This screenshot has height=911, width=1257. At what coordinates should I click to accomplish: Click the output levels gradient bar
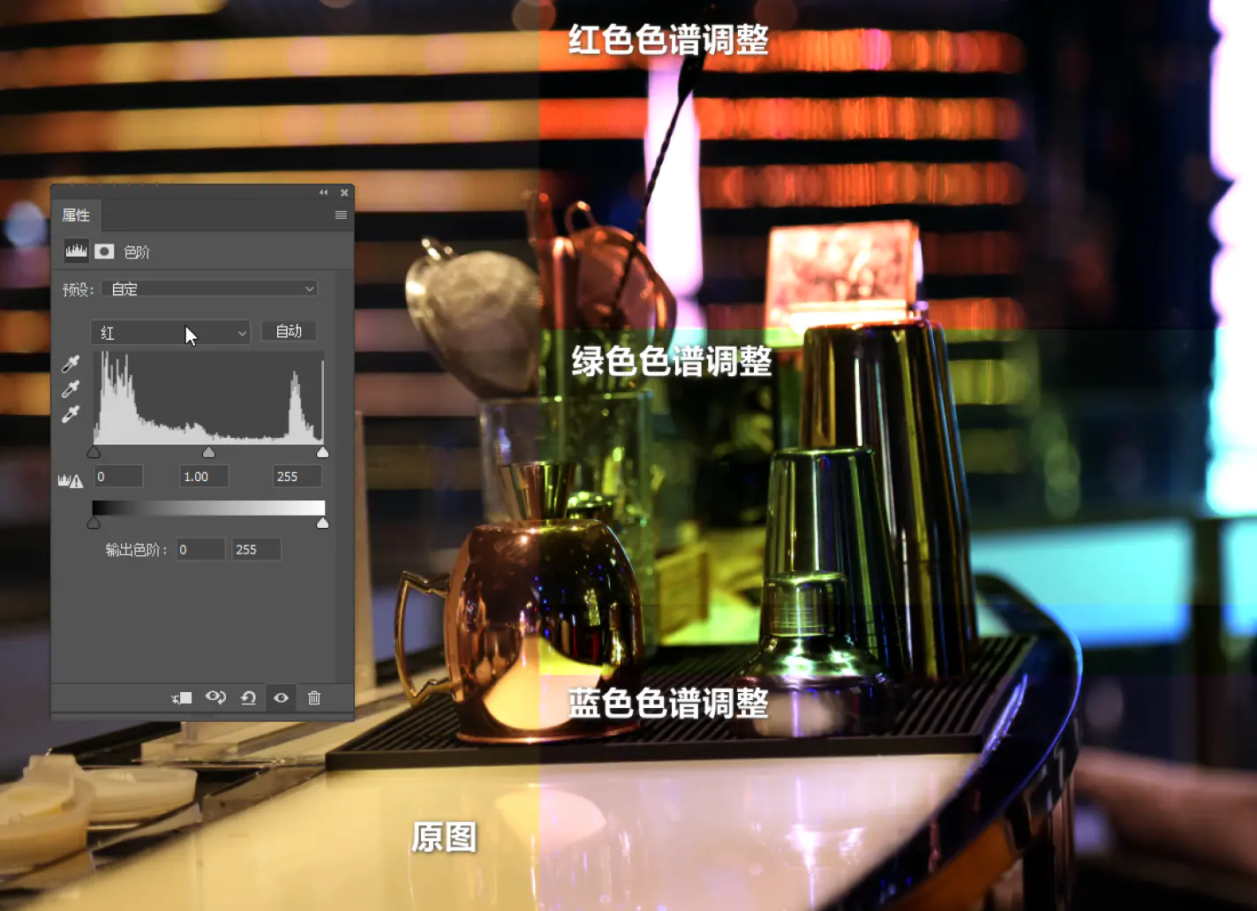pyautogui.click(x=208, y=508)
